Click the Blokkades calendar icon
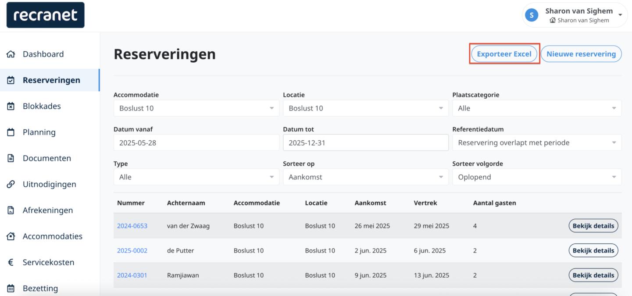Viewport: 632px width, 296px height. [x=11, y=107]
